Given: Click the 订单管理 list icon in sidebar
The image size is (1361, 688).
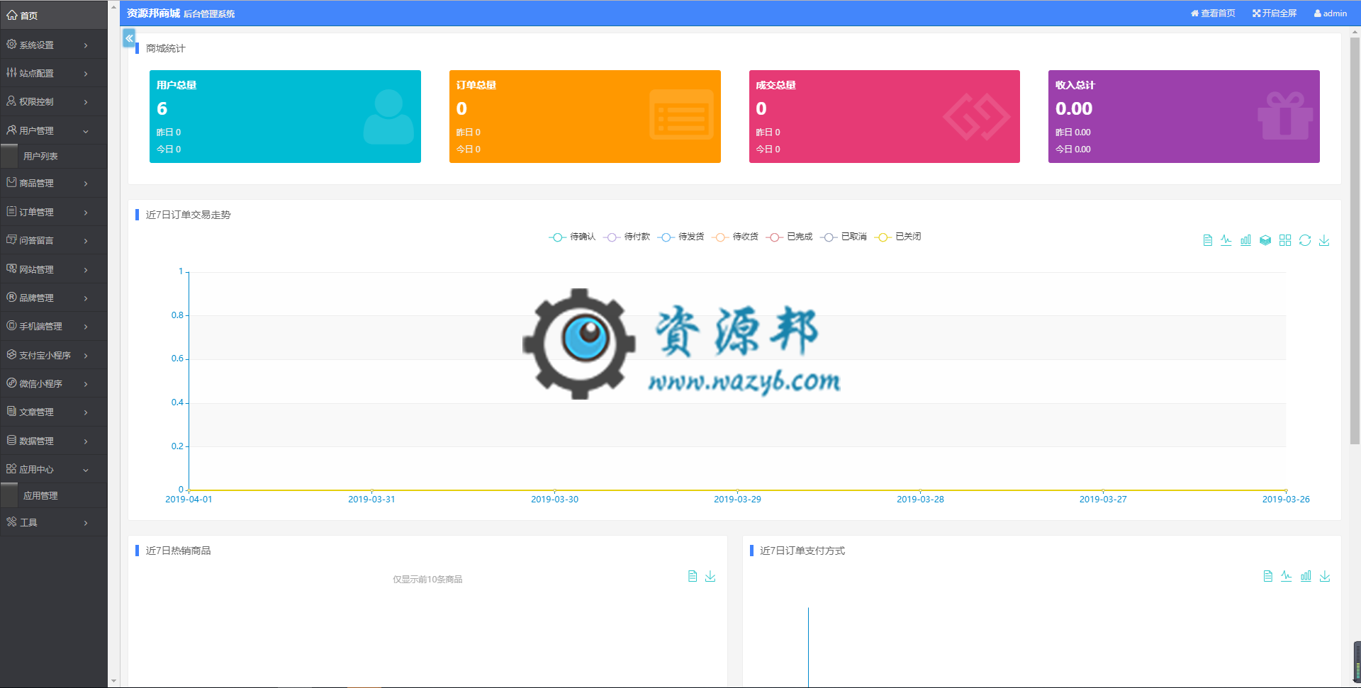Looking at the screenshot, I should point(11,211).
